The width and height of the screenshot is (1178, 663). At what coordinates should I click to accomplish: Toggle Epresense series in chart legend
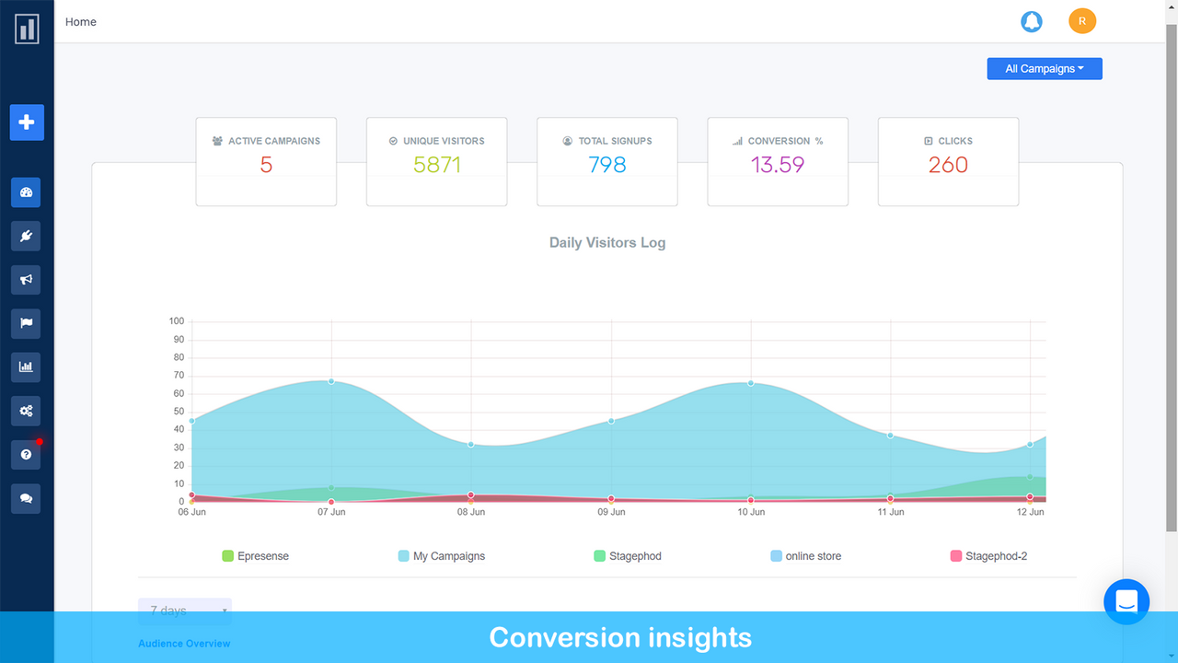(255, 556)
